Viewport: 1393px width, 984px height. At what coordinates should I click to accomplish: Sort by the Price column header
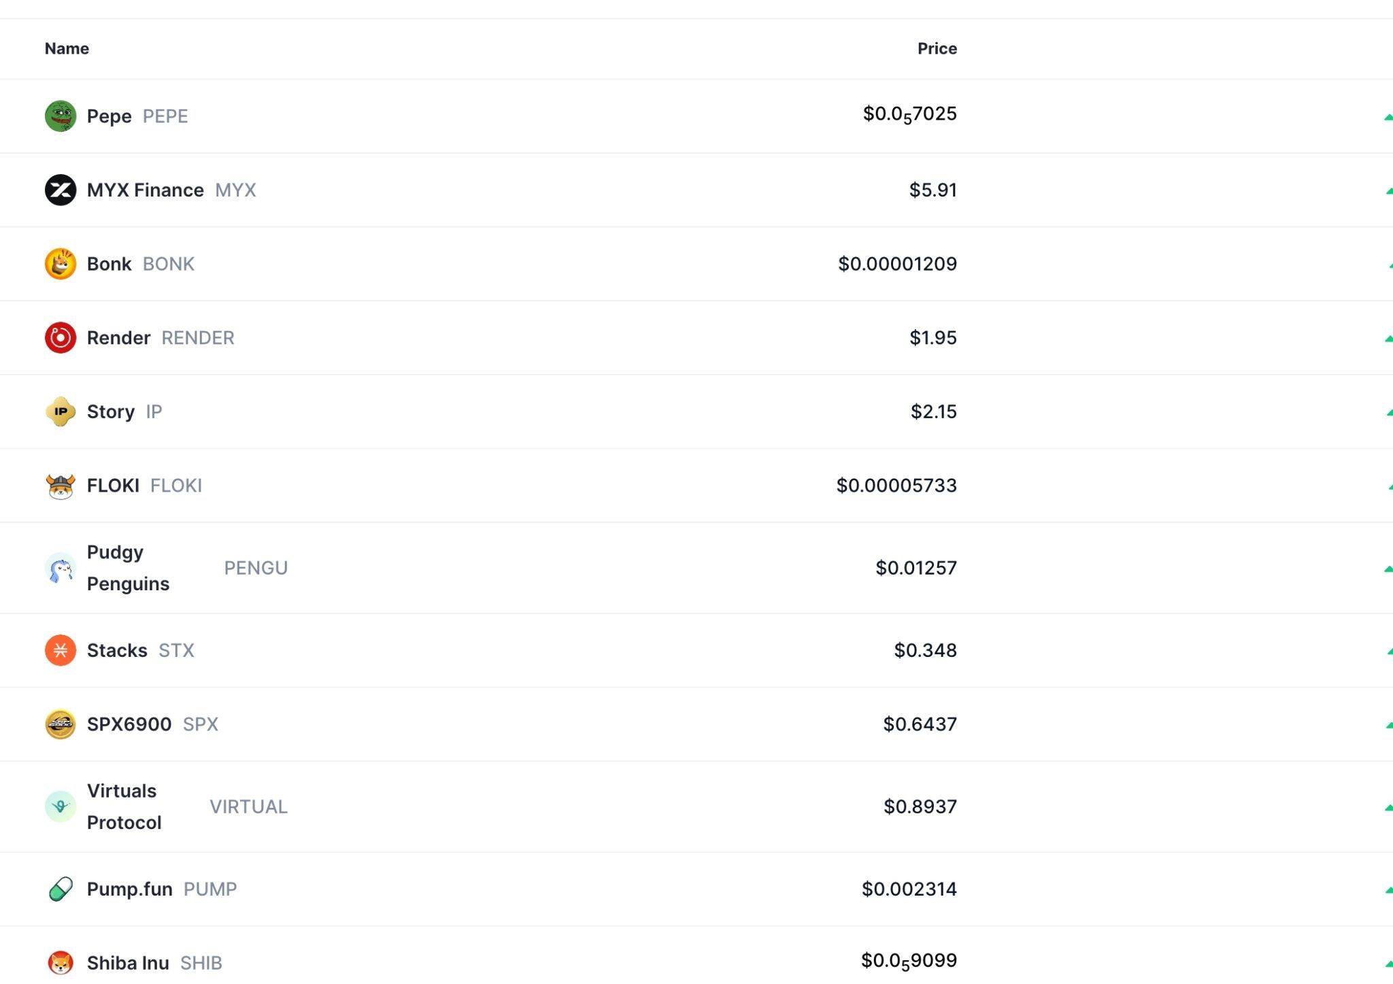tap(937, 48)
